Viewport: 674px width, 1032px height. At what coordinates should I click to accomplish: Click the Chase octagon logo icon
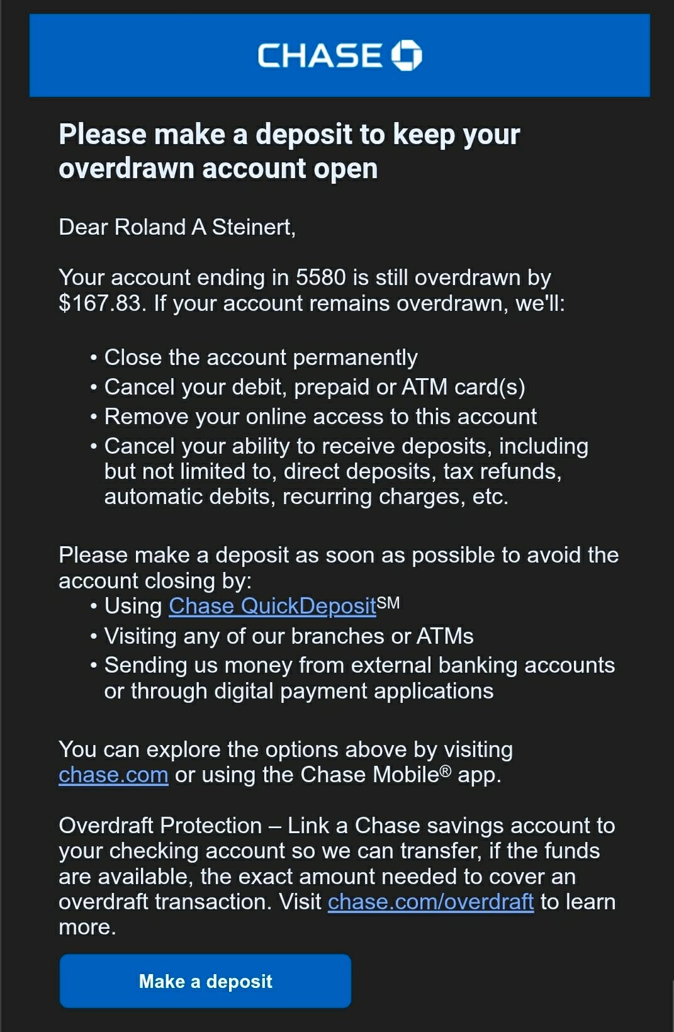coord(406,55)
